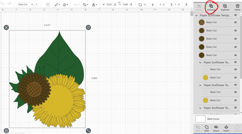This screenshot has width=242, height=134.
Task: Click the Redo arrow
Action: (9, 4)
